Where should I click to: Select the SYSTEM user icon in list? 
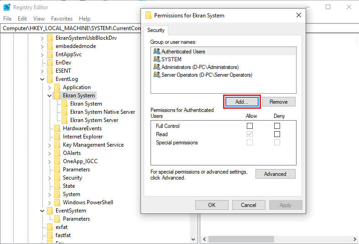pos(157,59)
